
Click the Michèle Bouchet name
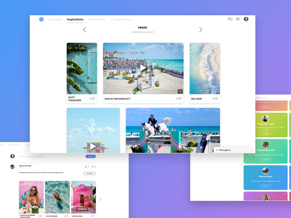point(266,150)
